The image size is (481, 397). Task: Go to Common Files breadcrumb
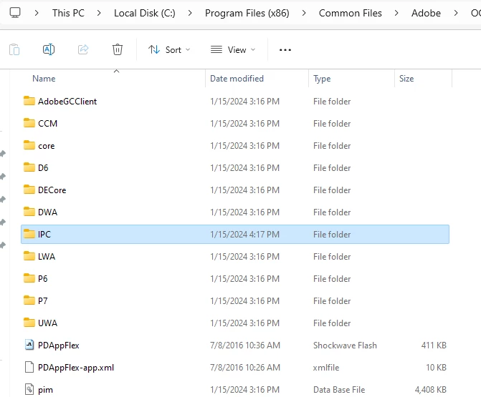[351, 13]
